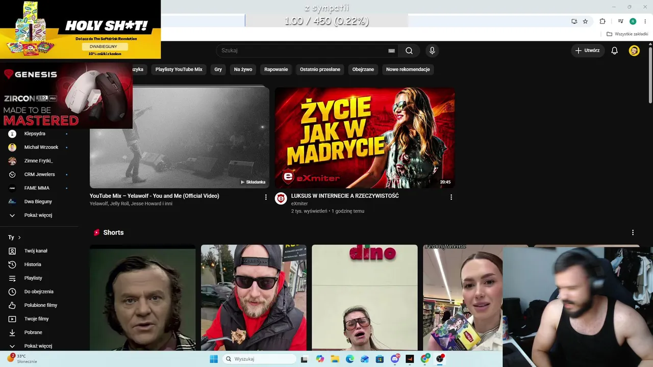Screen dimensions: 653x367
Task: Open the on-screen keyboard icon in search box
Action: point(391,50)
